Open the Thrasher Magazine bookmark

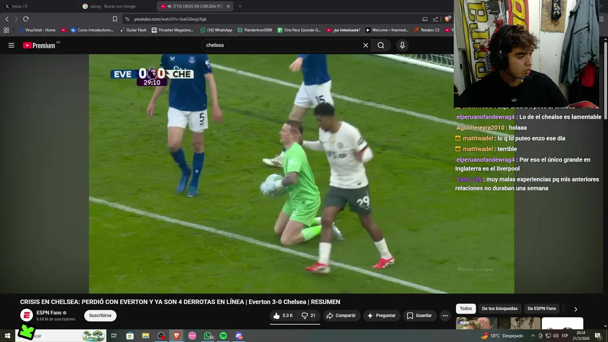[x=172, y=30]
